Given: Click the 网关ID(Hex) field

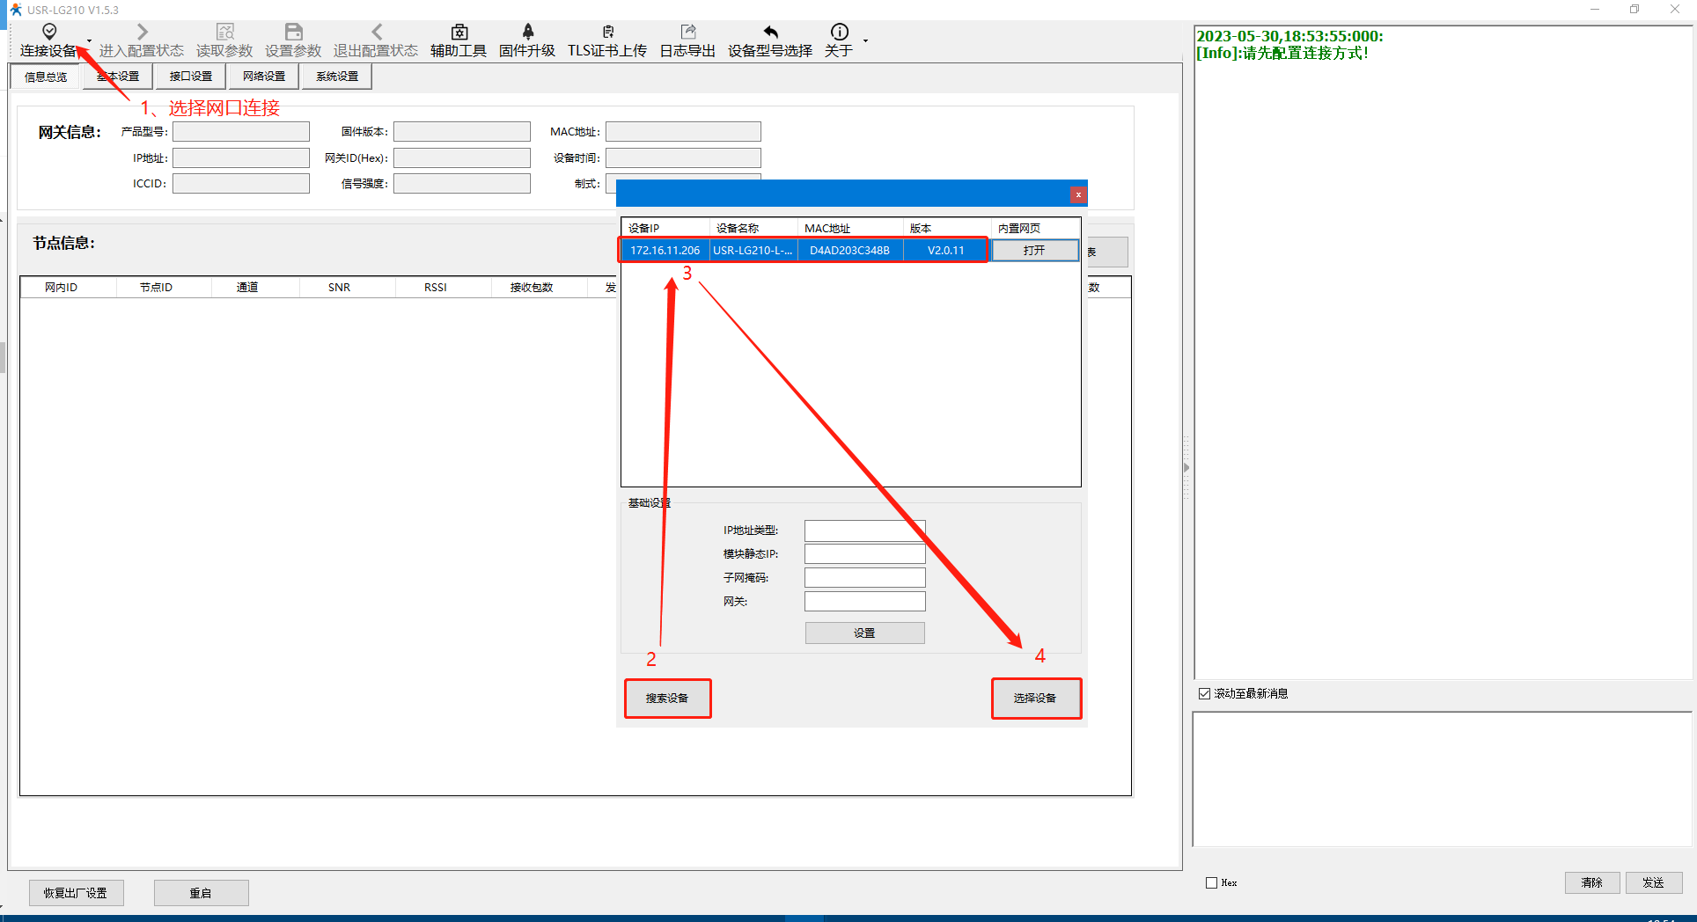Looking at the screenshot, I should pyautogui.click(x=462, y=158).
